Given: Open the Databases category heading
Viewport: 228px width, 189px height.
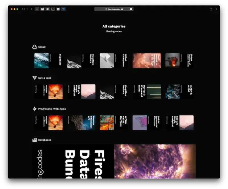Looking at the screenshot, I should [45, 140].
